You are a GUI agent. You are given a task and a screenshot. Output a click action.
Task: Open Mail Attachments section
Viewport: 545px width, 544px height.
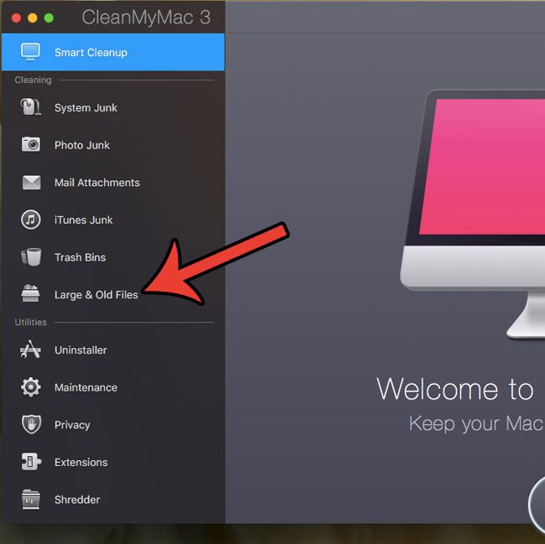tap(97, 183)
